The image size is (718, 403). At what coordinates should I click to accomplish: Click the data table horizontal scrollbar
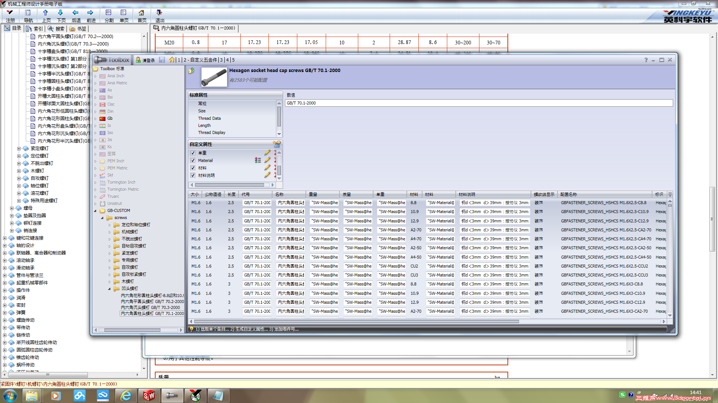coord(356,321)
